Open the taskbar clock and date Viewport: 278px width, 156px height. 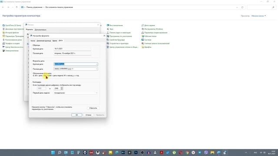(272, 153)
